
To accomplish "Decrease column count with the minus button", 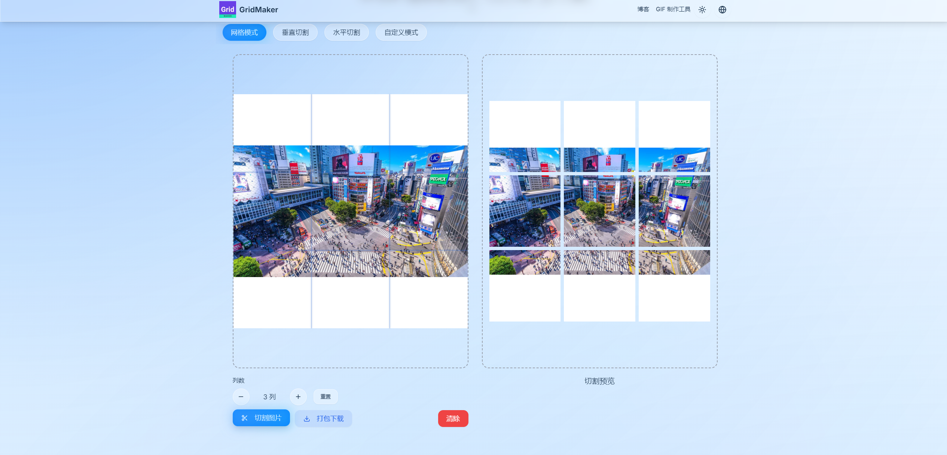I will [x=241, y=397].
